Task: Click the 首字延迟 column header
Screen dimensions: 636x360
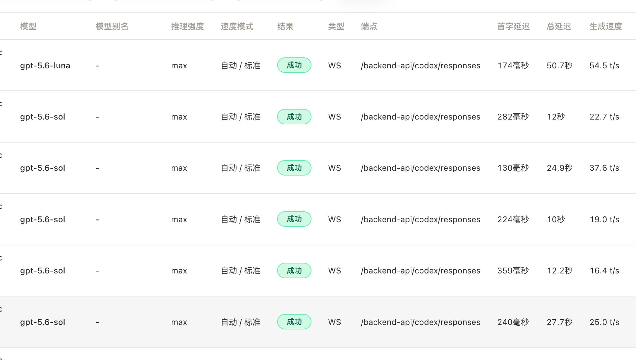Action: [514, 26]
